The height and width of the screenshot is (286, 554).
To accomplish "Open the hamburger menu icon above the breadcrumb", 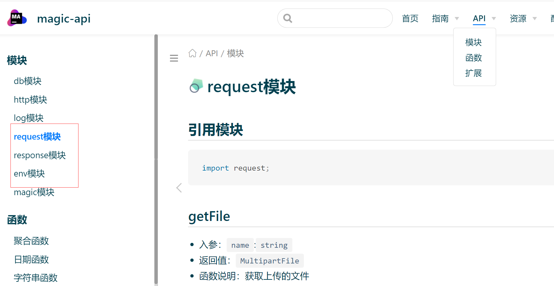I will click(x=174, y=58).
